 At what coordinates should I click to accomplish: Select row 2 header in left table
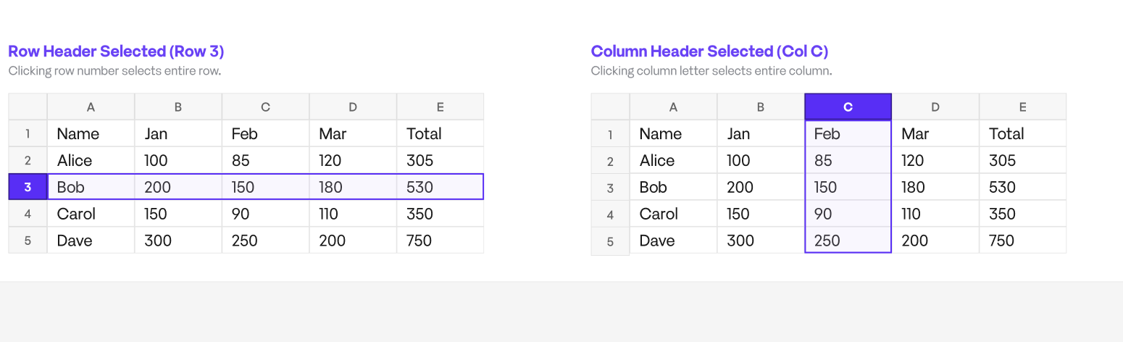click(28, 160)
